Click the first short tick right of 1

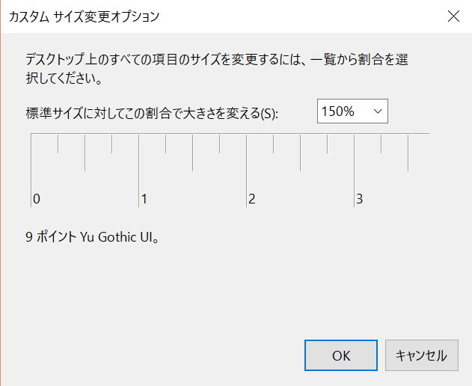[x=166, y=143]
